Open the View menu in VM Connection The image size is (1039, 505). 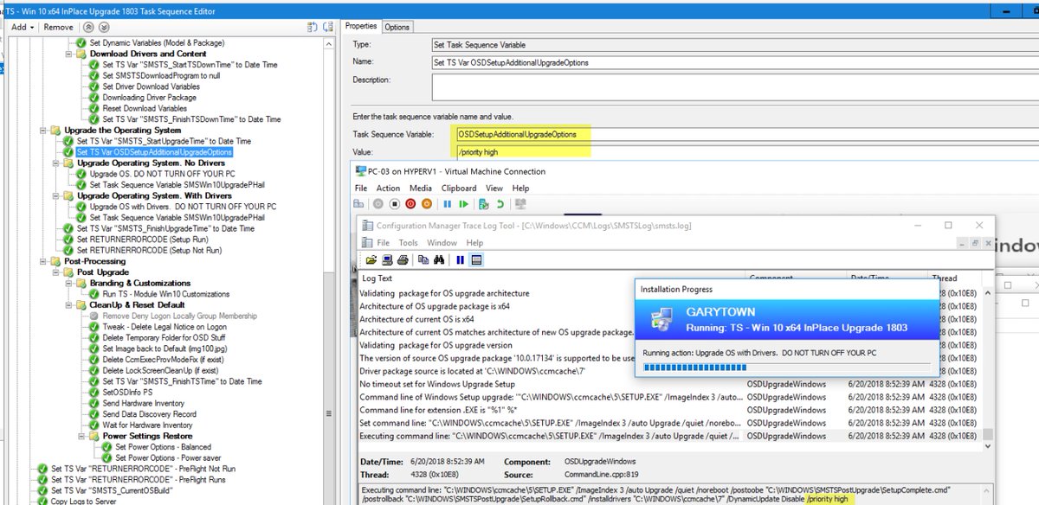(x=494, y=188)
